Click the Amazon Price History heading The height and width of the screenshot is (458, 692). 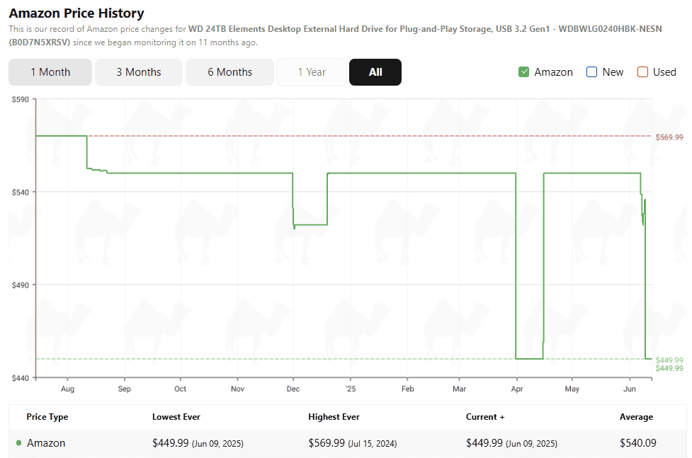[76, 13]
